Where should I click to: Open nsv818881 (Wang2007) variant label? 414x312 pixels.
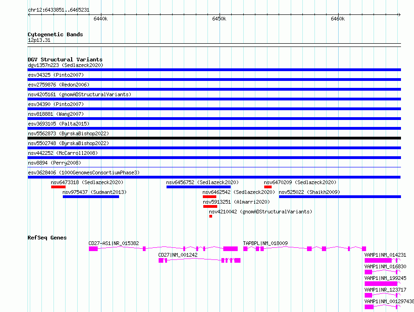tap(56, 114)
